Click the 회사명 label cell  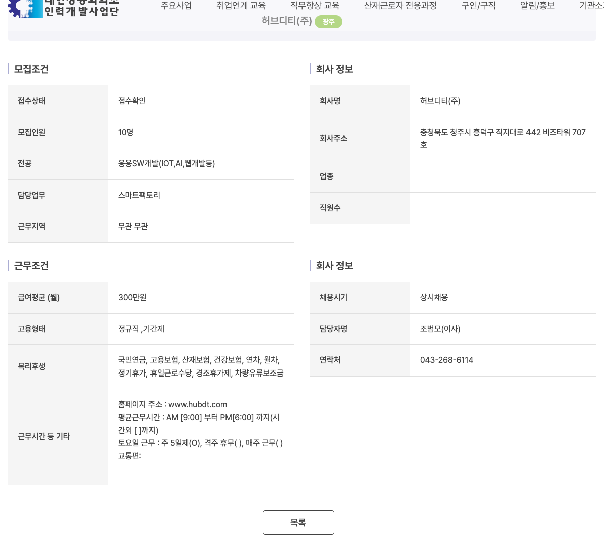click(x=360, y=101)
